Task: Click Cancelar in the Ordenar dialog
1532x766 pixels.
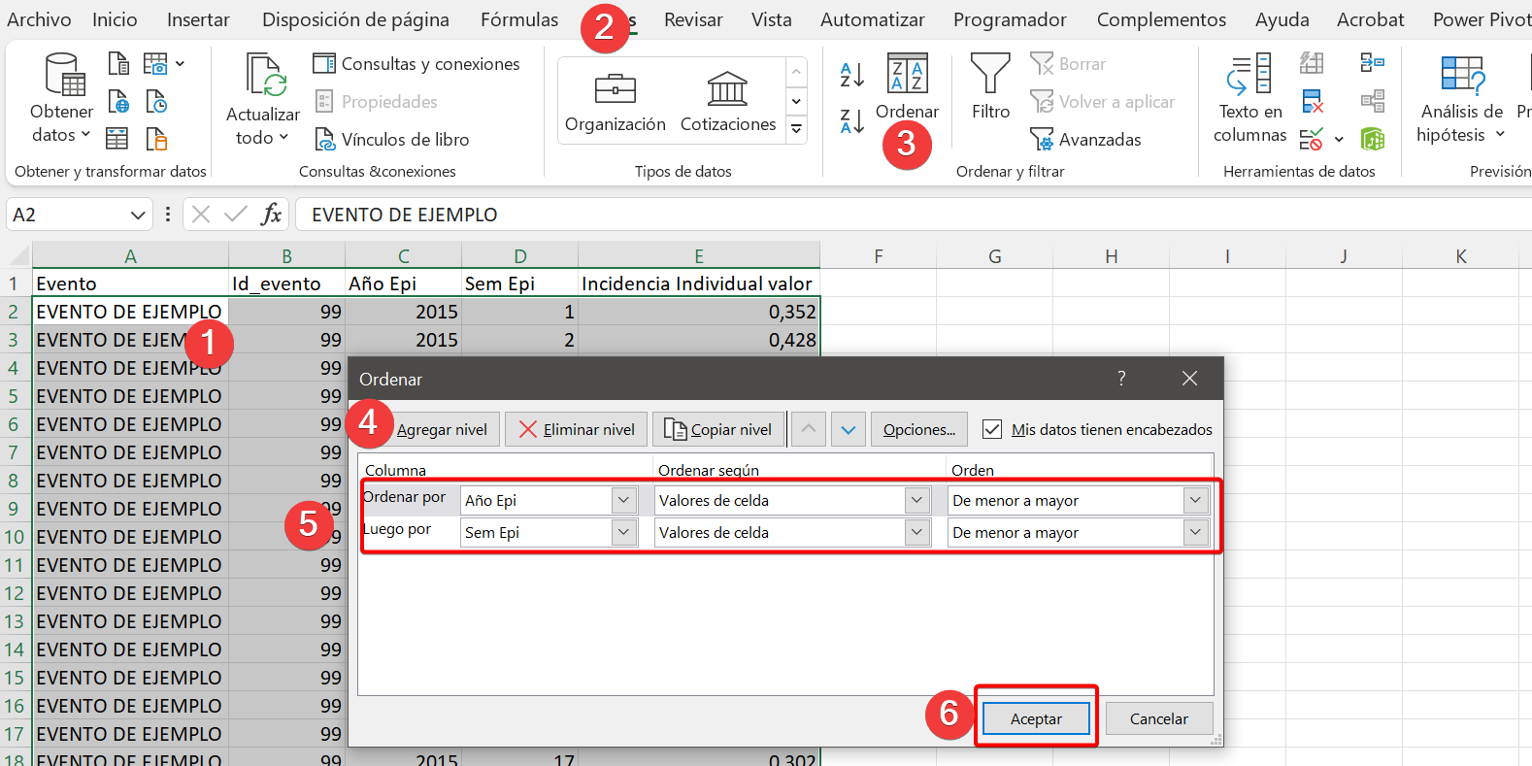Action: tap(1159, 718)
